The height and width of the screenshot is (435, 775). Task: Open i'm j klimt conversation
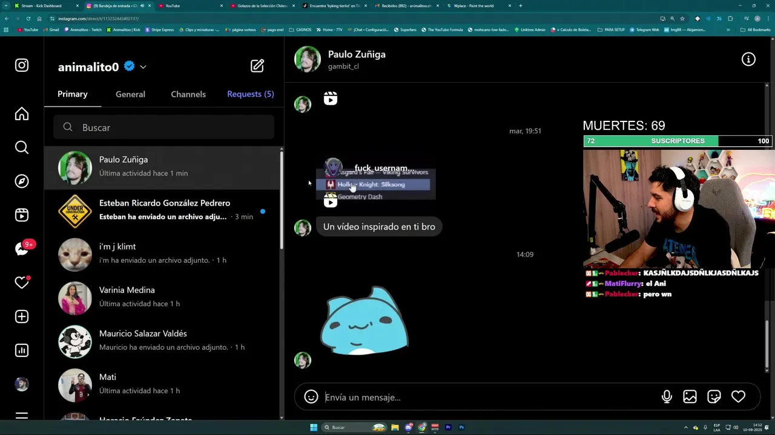coord(163,254)
